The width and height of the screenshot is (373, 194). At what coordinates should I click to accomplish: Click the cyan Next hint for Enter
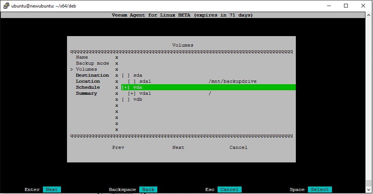(x=52, y=189)
